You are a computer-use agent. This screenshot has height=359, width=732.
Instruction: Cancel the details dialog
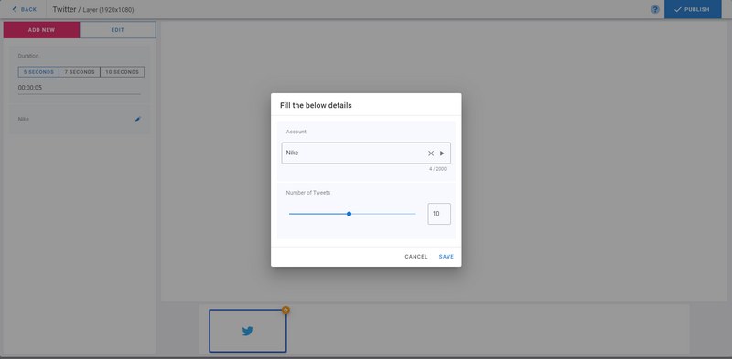pyautogui.click(x=416, y=257)
